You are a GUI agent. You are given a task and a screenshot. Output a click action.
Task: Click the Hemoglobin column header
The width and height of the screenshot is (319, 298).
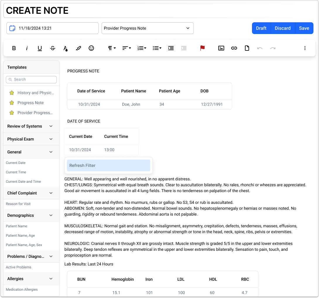123,280
